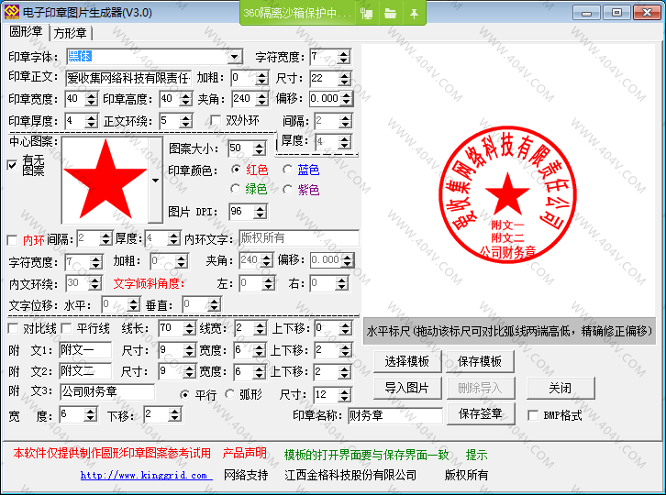666x495 pixels.
Task: Enable the 内环 inner ring checkbox
Action: tap(12, 239)
